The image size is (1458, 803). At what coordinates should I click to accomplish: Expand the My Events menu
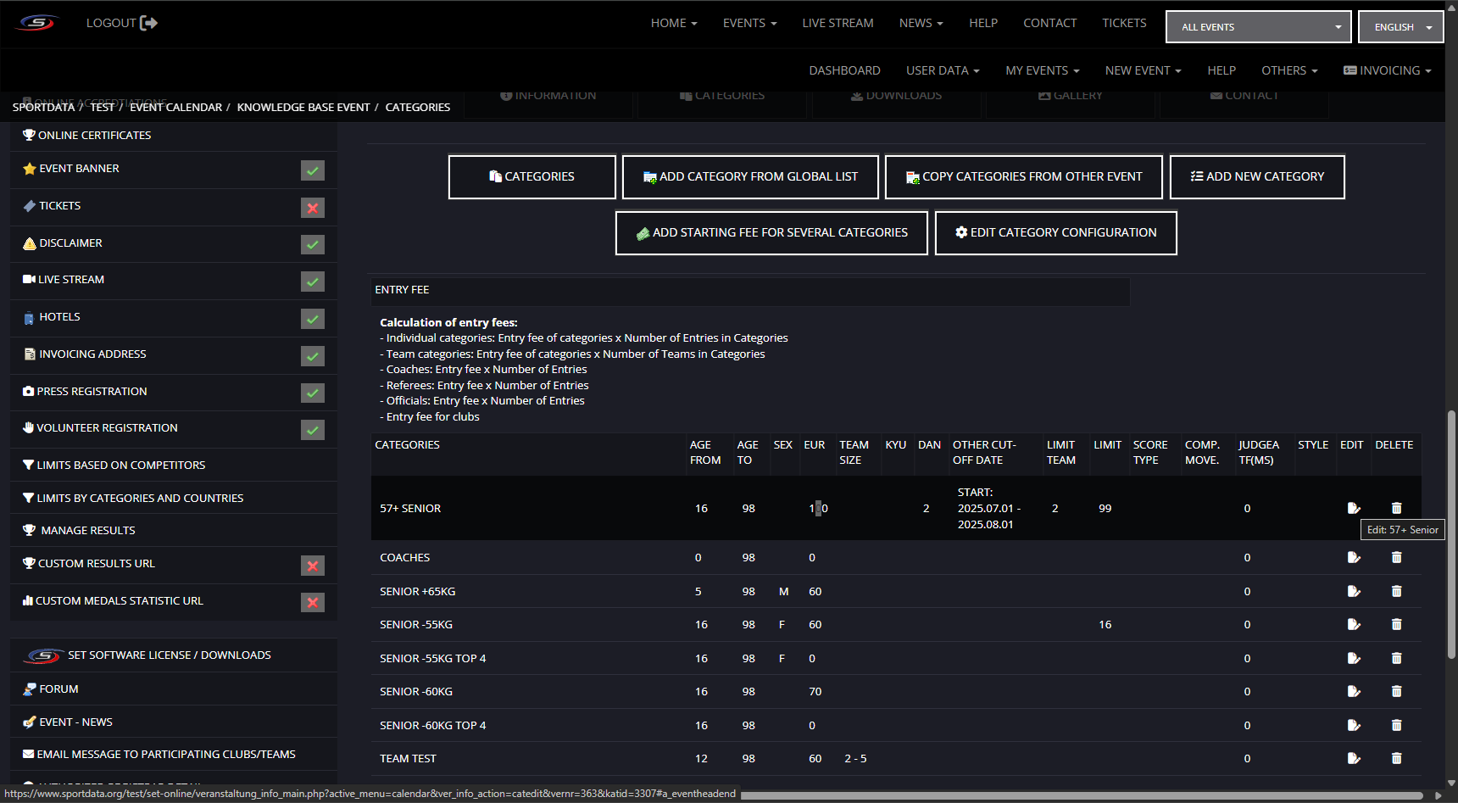coord(1043,70)
